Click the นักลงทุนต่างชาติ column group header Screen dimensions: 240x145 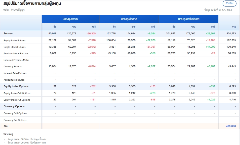coord(129,19)
